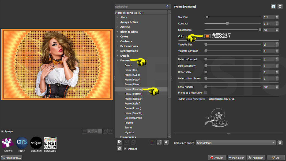Click the copy command icon next to Frame [Painting] title
The width and height of the screenshot is (286, 161).
273,6
